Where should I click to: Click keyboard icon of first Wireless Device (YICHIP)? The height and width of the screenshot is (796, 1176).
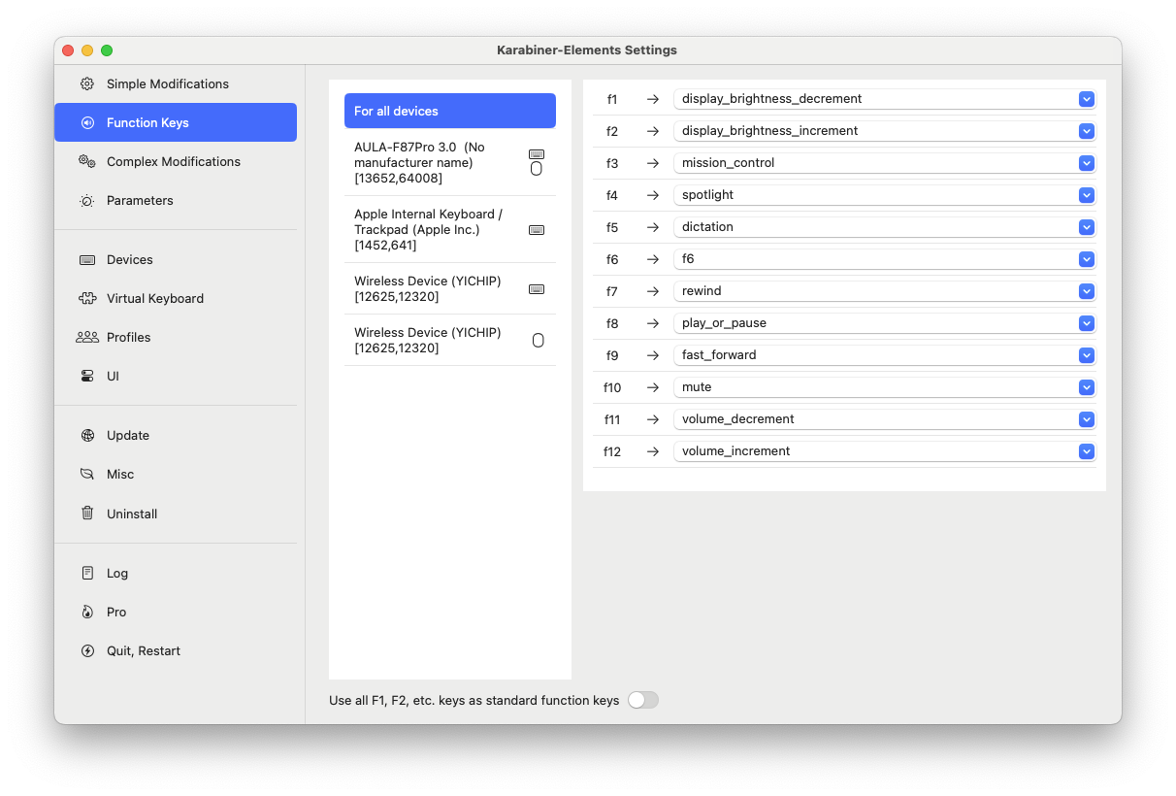click(537, 289)
